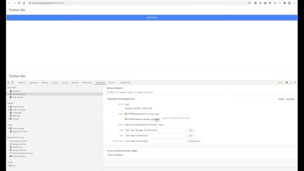The width and height of the screenshot is (304, 171).
Task: Open the Chrome extensions puzzle icon
Action: pos(285,3)
